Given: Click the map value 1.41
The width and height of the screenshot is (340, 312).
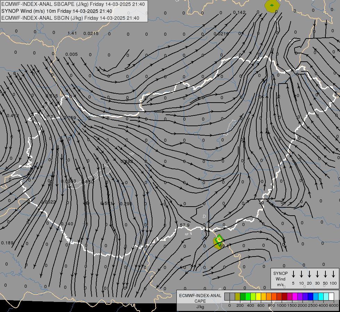Looking at the screenshot, I should point(72,33).
